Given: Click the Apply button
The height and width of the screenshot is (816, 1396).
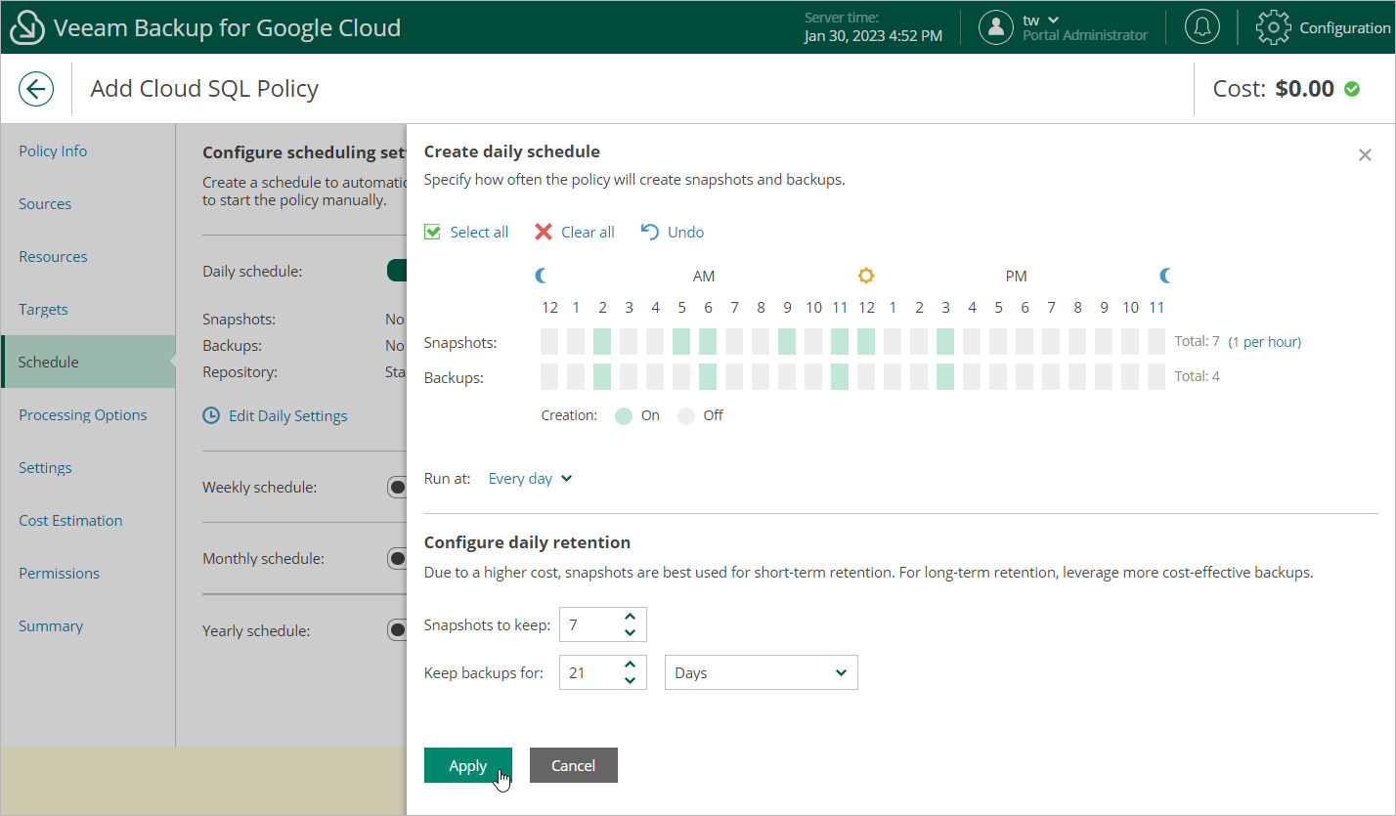Looking at the screenshot, I should click(x=468, y=765).
